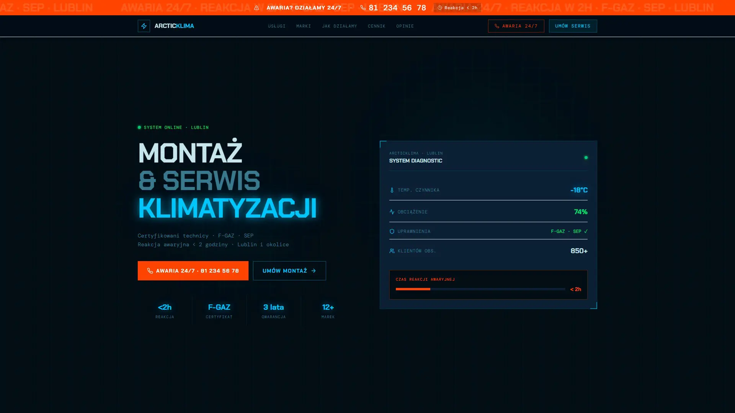The width and height of the screenshot is (735, 413).
Task: Open the CENNIK section from the menu
Action: point(376,26)
